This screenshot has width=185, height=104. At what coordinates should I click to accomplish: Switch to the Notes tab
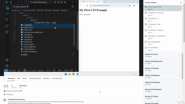click(x=25, y=78)
